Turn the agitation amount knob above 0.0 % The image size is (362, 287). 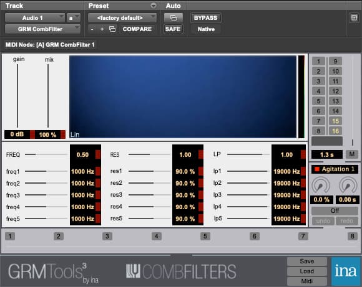(x=321, y=185)
